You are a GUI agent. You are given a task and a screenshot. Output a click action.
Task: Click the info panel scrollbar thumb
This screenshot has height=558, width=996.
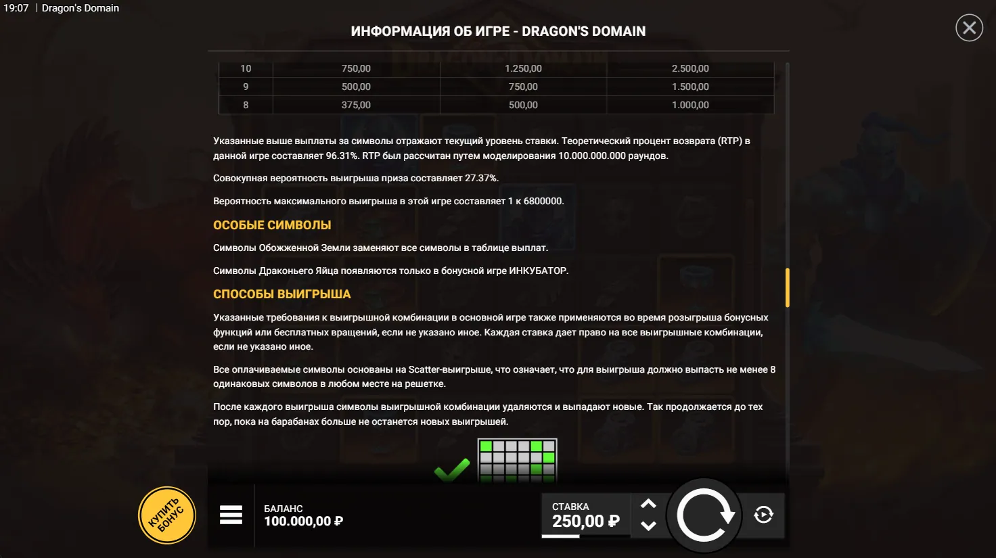click(787, 287)
